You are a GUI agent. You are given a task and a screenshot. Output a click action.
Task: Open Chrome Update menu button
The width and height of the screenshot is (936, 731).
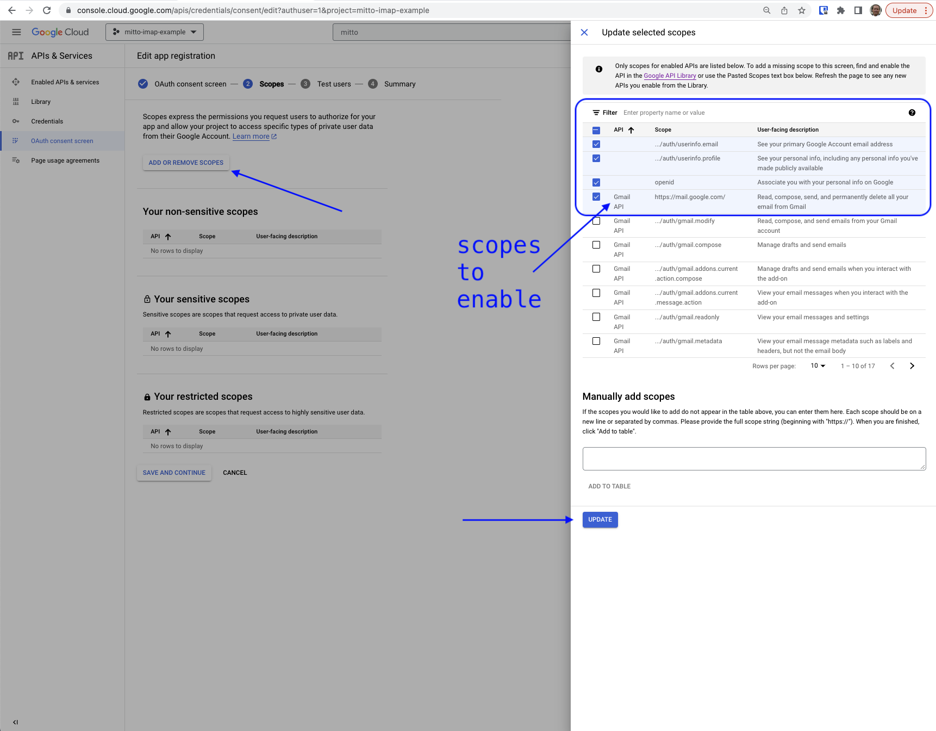[909, 10]
